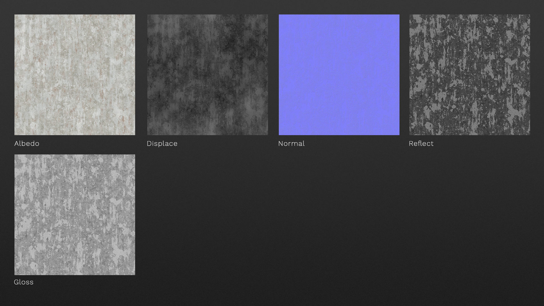Click the 'Gloss' label text
The height and width of the screenshot is (306, 544).
[24, 282]
